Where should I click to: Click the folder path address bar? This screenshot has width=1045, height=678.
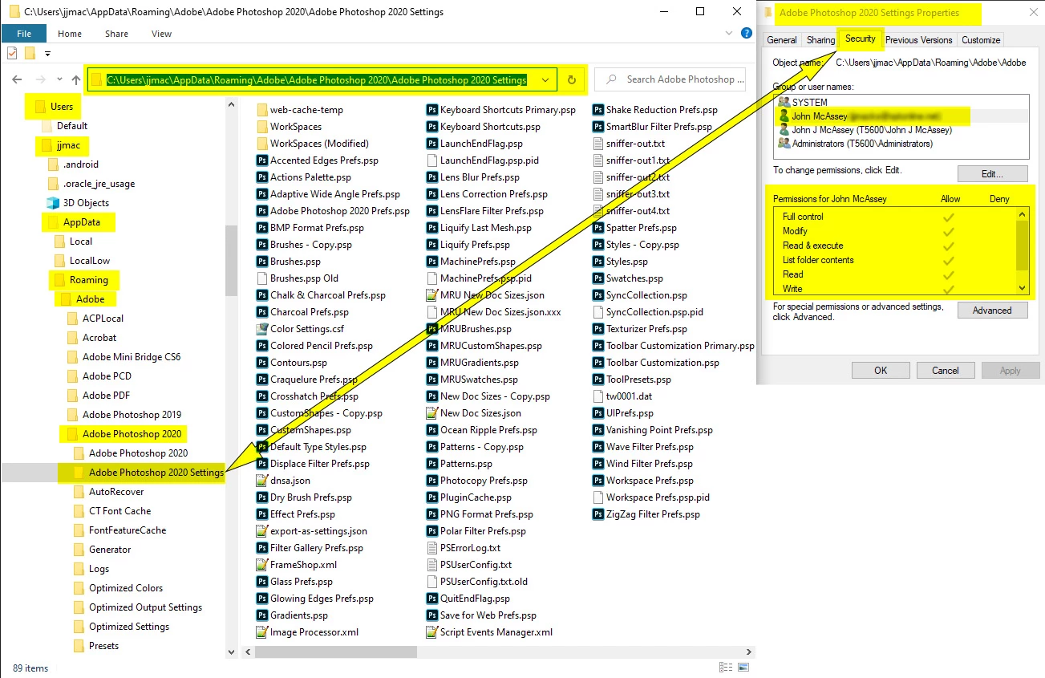coord(322,79)
